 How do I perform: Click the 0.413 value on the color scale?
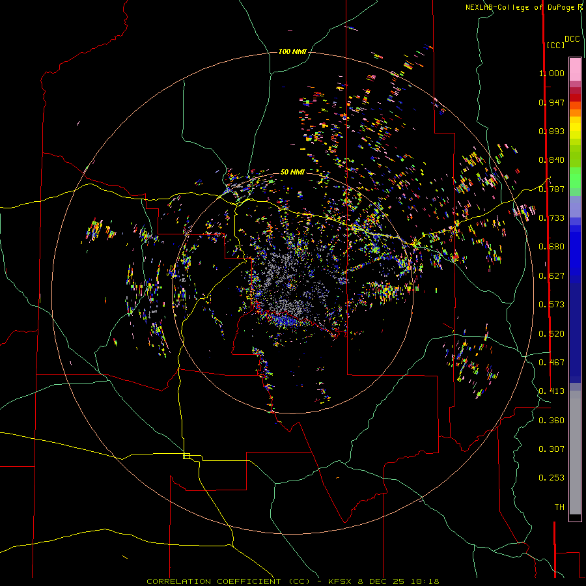[x=551, y=391]
